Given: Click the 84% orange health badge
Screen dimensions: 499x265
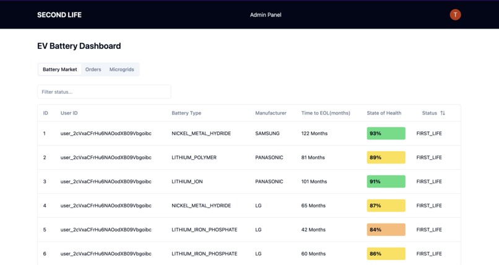Looking at the screenshot, I should tap(386, 229).
